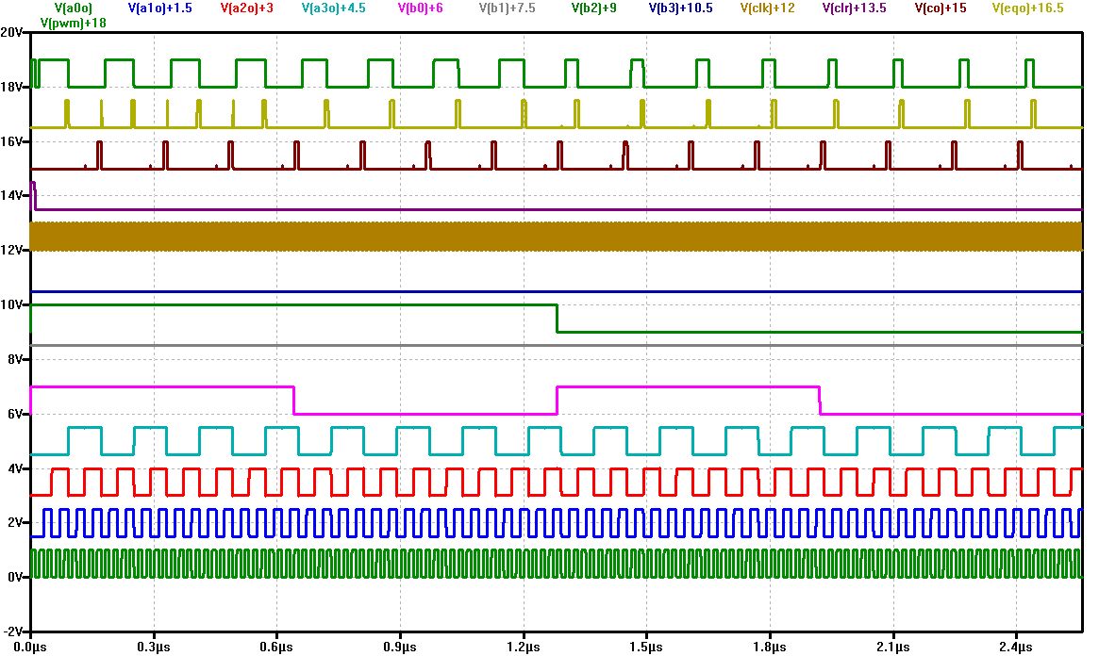This screenshot has height=656, width=1099.
Task: Click the 1.2µs time axis label
Action: (524, 648)
